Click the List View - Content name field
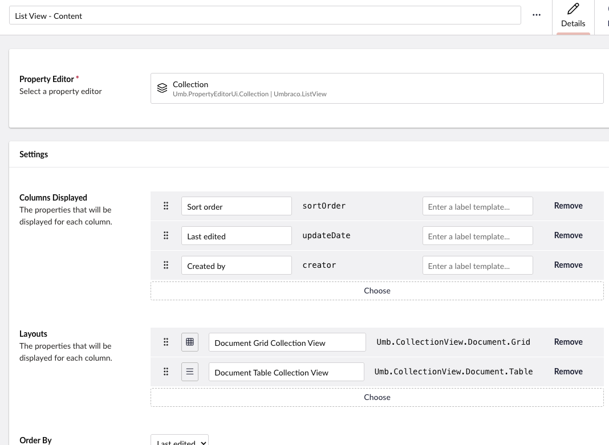 (265, 15)
